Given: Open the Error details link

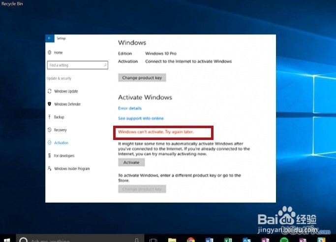Looking at the screenshot, I should point(130,108).
